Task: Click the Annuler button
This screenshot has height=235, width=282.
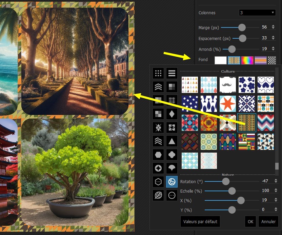Action: point(268,221)
